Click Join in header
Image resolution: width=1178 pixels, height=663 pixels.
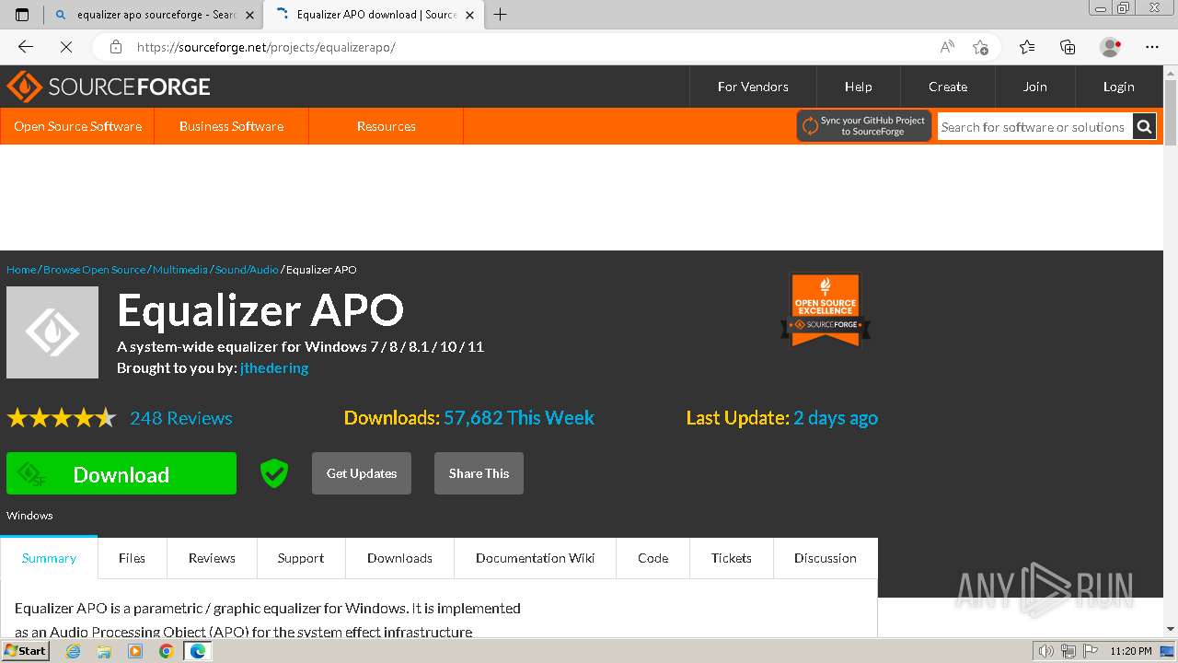1035,87
